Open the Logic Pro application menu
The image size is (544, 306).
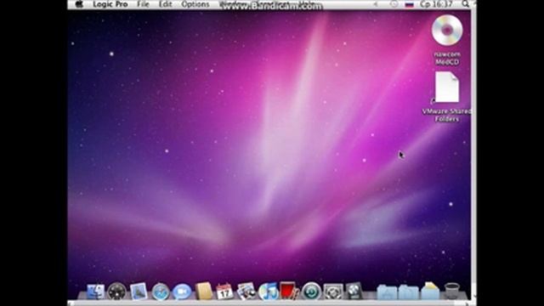[110, 4]
